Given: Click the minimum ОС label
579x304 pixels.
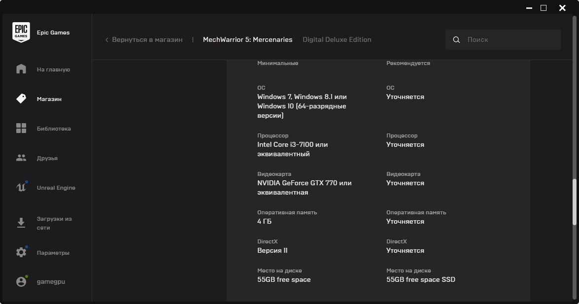Looking at the screenshot, I should 261,88.
